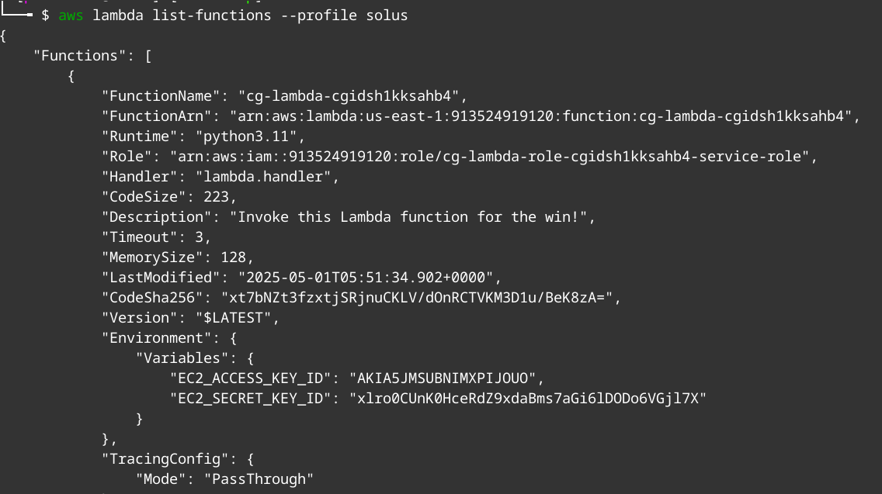Click the Description text about the win
This screenshot has width=882, height=494.
[408, 217]
